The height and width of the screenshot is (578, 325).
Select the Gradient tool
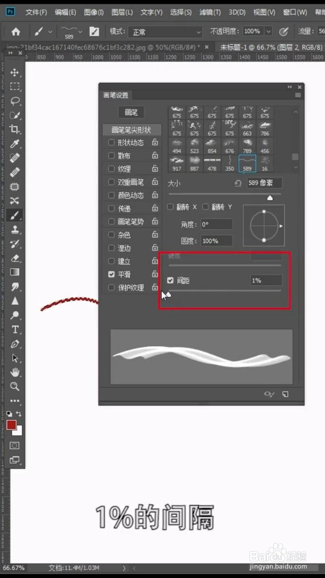pyautogui.click(x=15, y=272)
